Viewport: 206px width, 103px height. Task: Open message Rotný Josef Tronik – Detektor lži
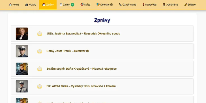(x=102, y=51)
